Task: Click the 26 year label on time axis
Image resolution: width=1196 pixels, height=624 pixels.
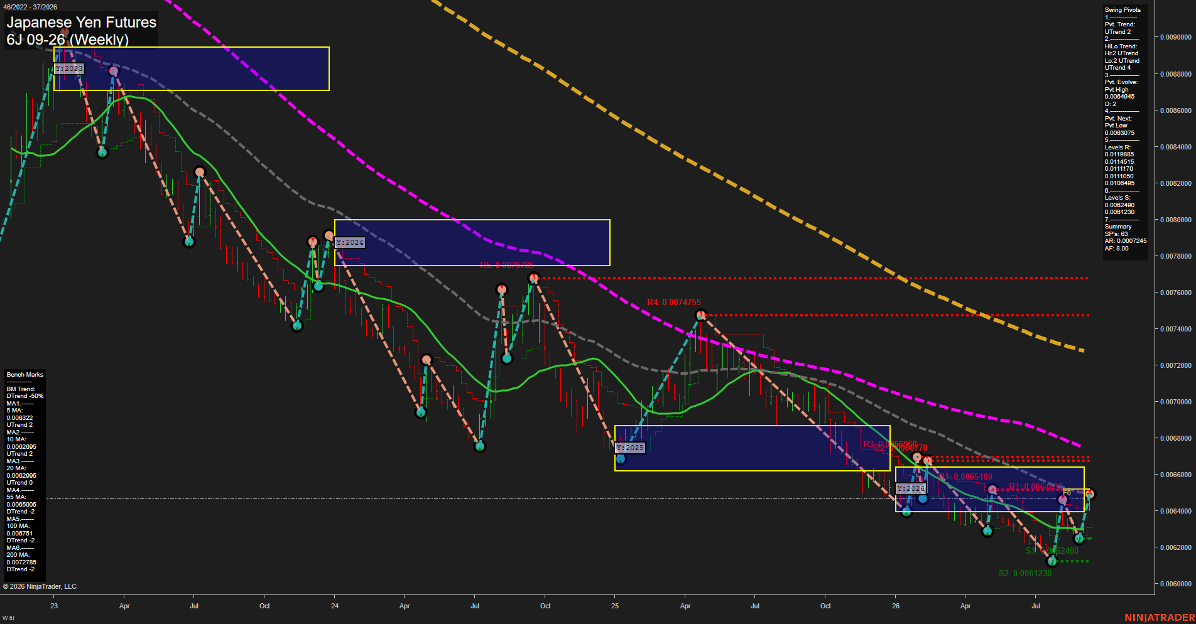Action: click(x=896, y=606)
